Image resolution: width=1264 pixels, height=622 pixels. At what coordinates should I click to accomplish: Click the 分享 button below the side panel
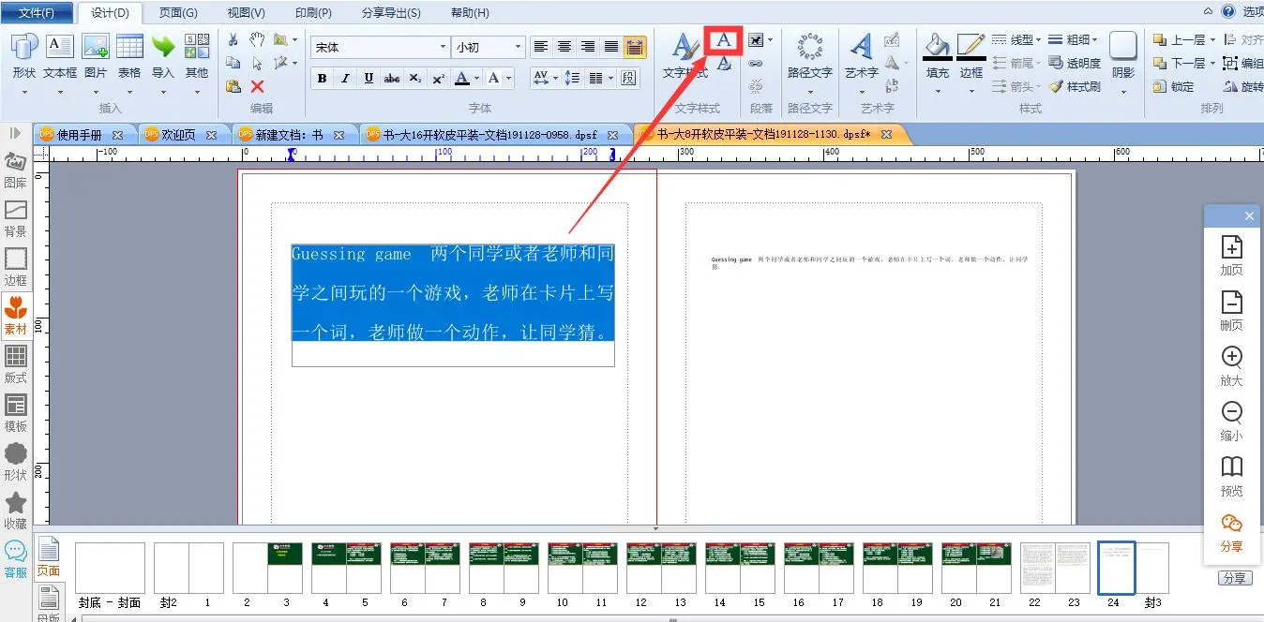coord(1235,578)
